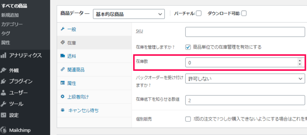Viewport: 307px width, 135px height.
Task: Click the gear icon beside 上級者向け
Action: [x=63, y=96]
